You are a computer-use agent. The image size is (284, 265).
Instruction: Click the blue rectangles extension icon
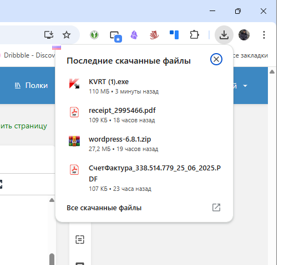coord(174,35)
